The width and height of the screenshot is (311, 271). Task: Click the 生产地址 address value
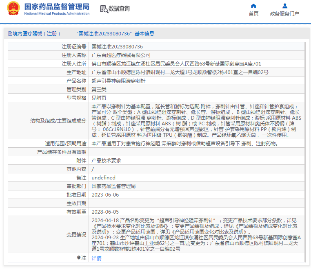coord(180,72)
